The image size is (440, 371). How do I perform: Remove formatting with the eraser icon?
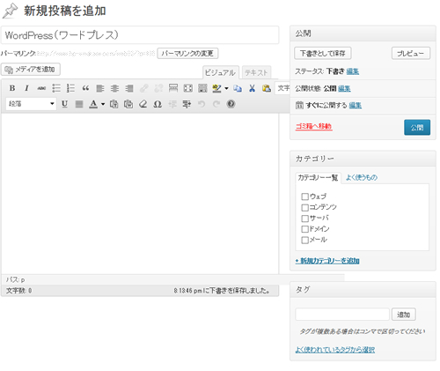(143, 104)
